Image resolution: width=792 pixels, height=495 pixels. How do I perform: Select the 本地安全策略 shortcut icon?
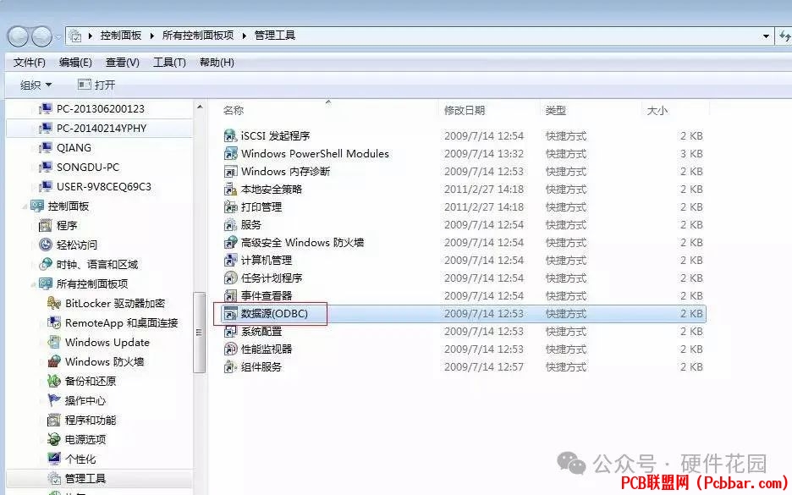coord(230,189)
